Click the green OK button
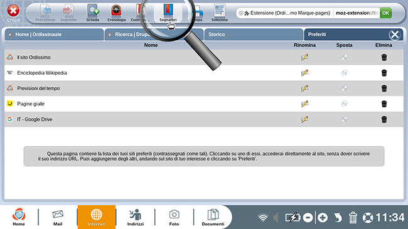This screenshot has width=408, height=229. tap(385, 13)
